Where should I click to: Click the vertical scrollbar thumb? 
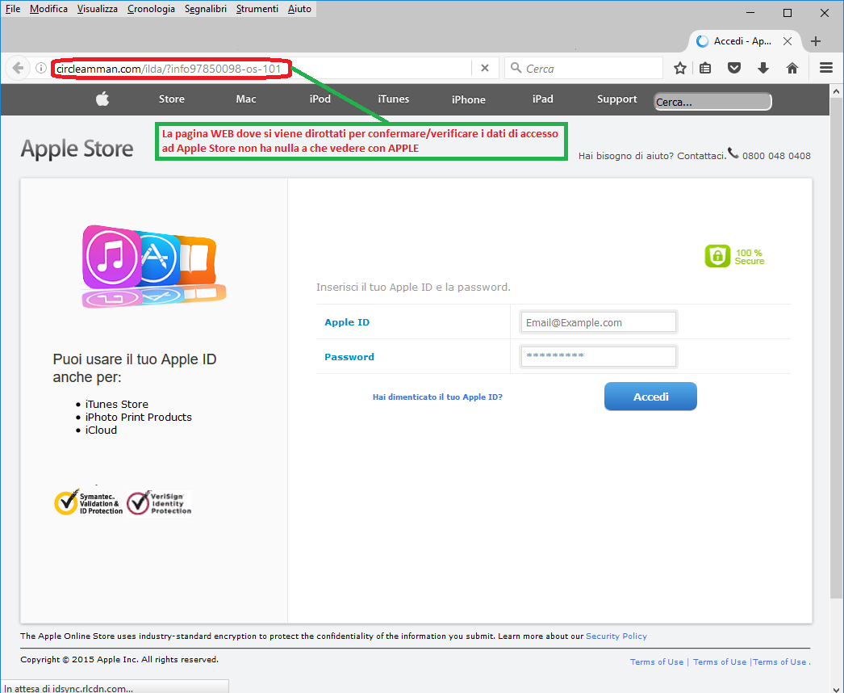point(835,347)
